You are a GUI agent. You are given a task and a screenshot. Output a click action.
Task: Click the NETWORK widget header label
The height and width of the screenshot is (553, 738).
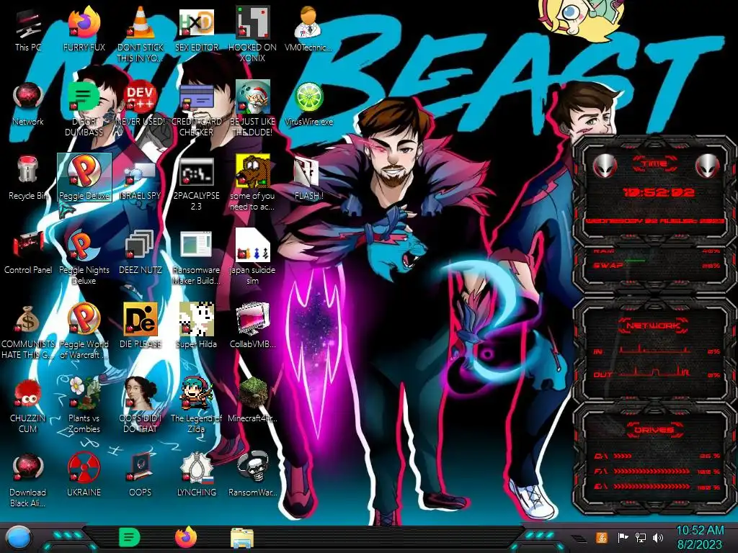[x=654, y=325]
